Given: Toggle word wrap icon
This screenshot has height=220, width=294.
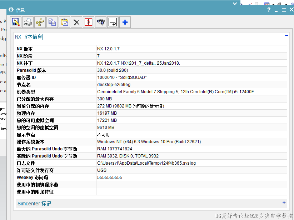Looking at the screenshot, I should pyautogui.click(x=113, y=22).
